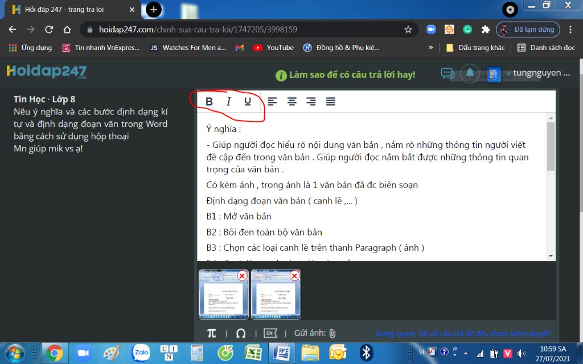Open the chat messages icon
The width and height of the screenshot is (583, 364).
click(x=447, y=73)
